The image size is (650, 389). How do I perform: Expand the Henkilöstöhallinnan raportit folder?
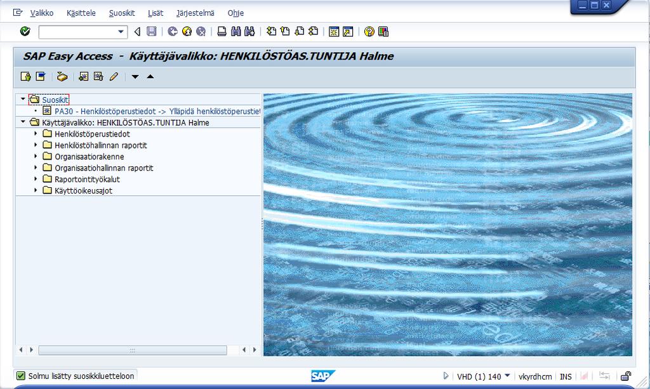click(36, 145)
